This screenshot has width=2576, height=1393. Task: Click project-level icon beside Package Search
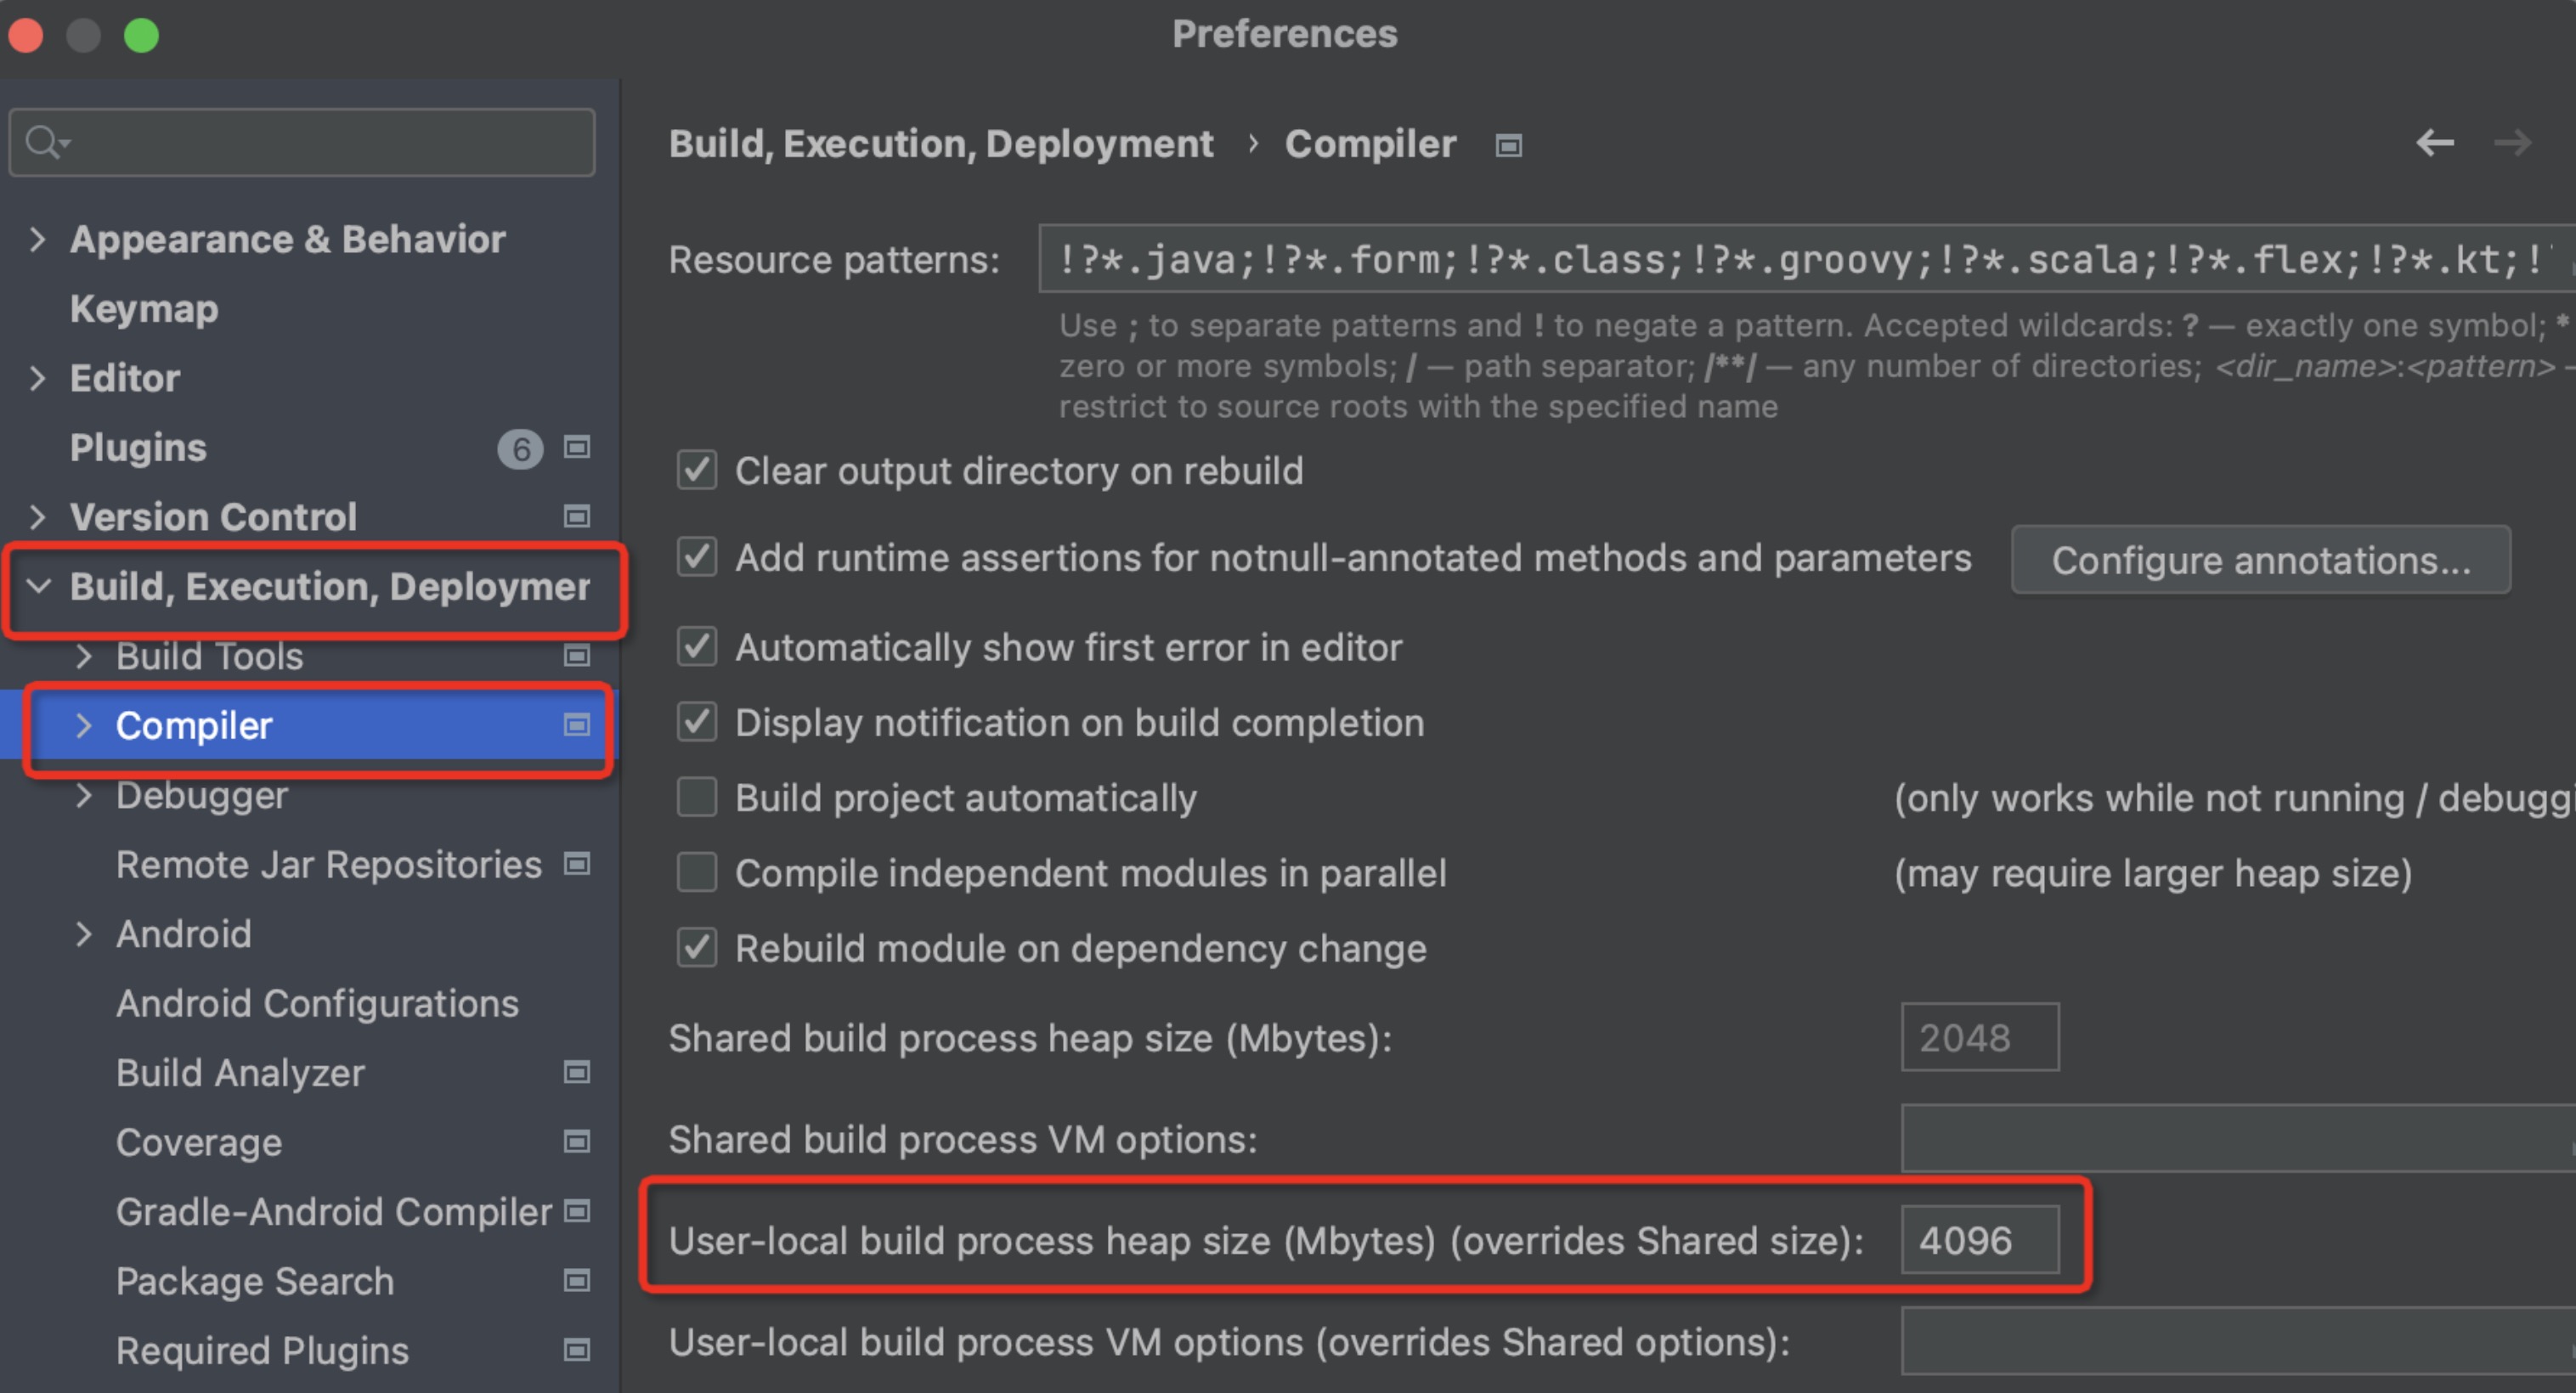[576, 1280]
